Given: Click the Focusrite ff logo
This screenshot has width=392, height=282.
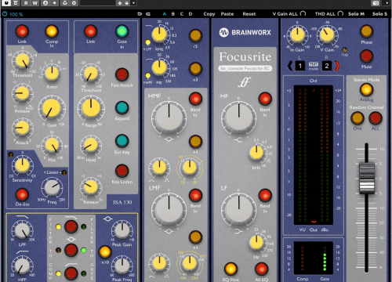Looking at the screenshot, I should click(x=245, y=82).
